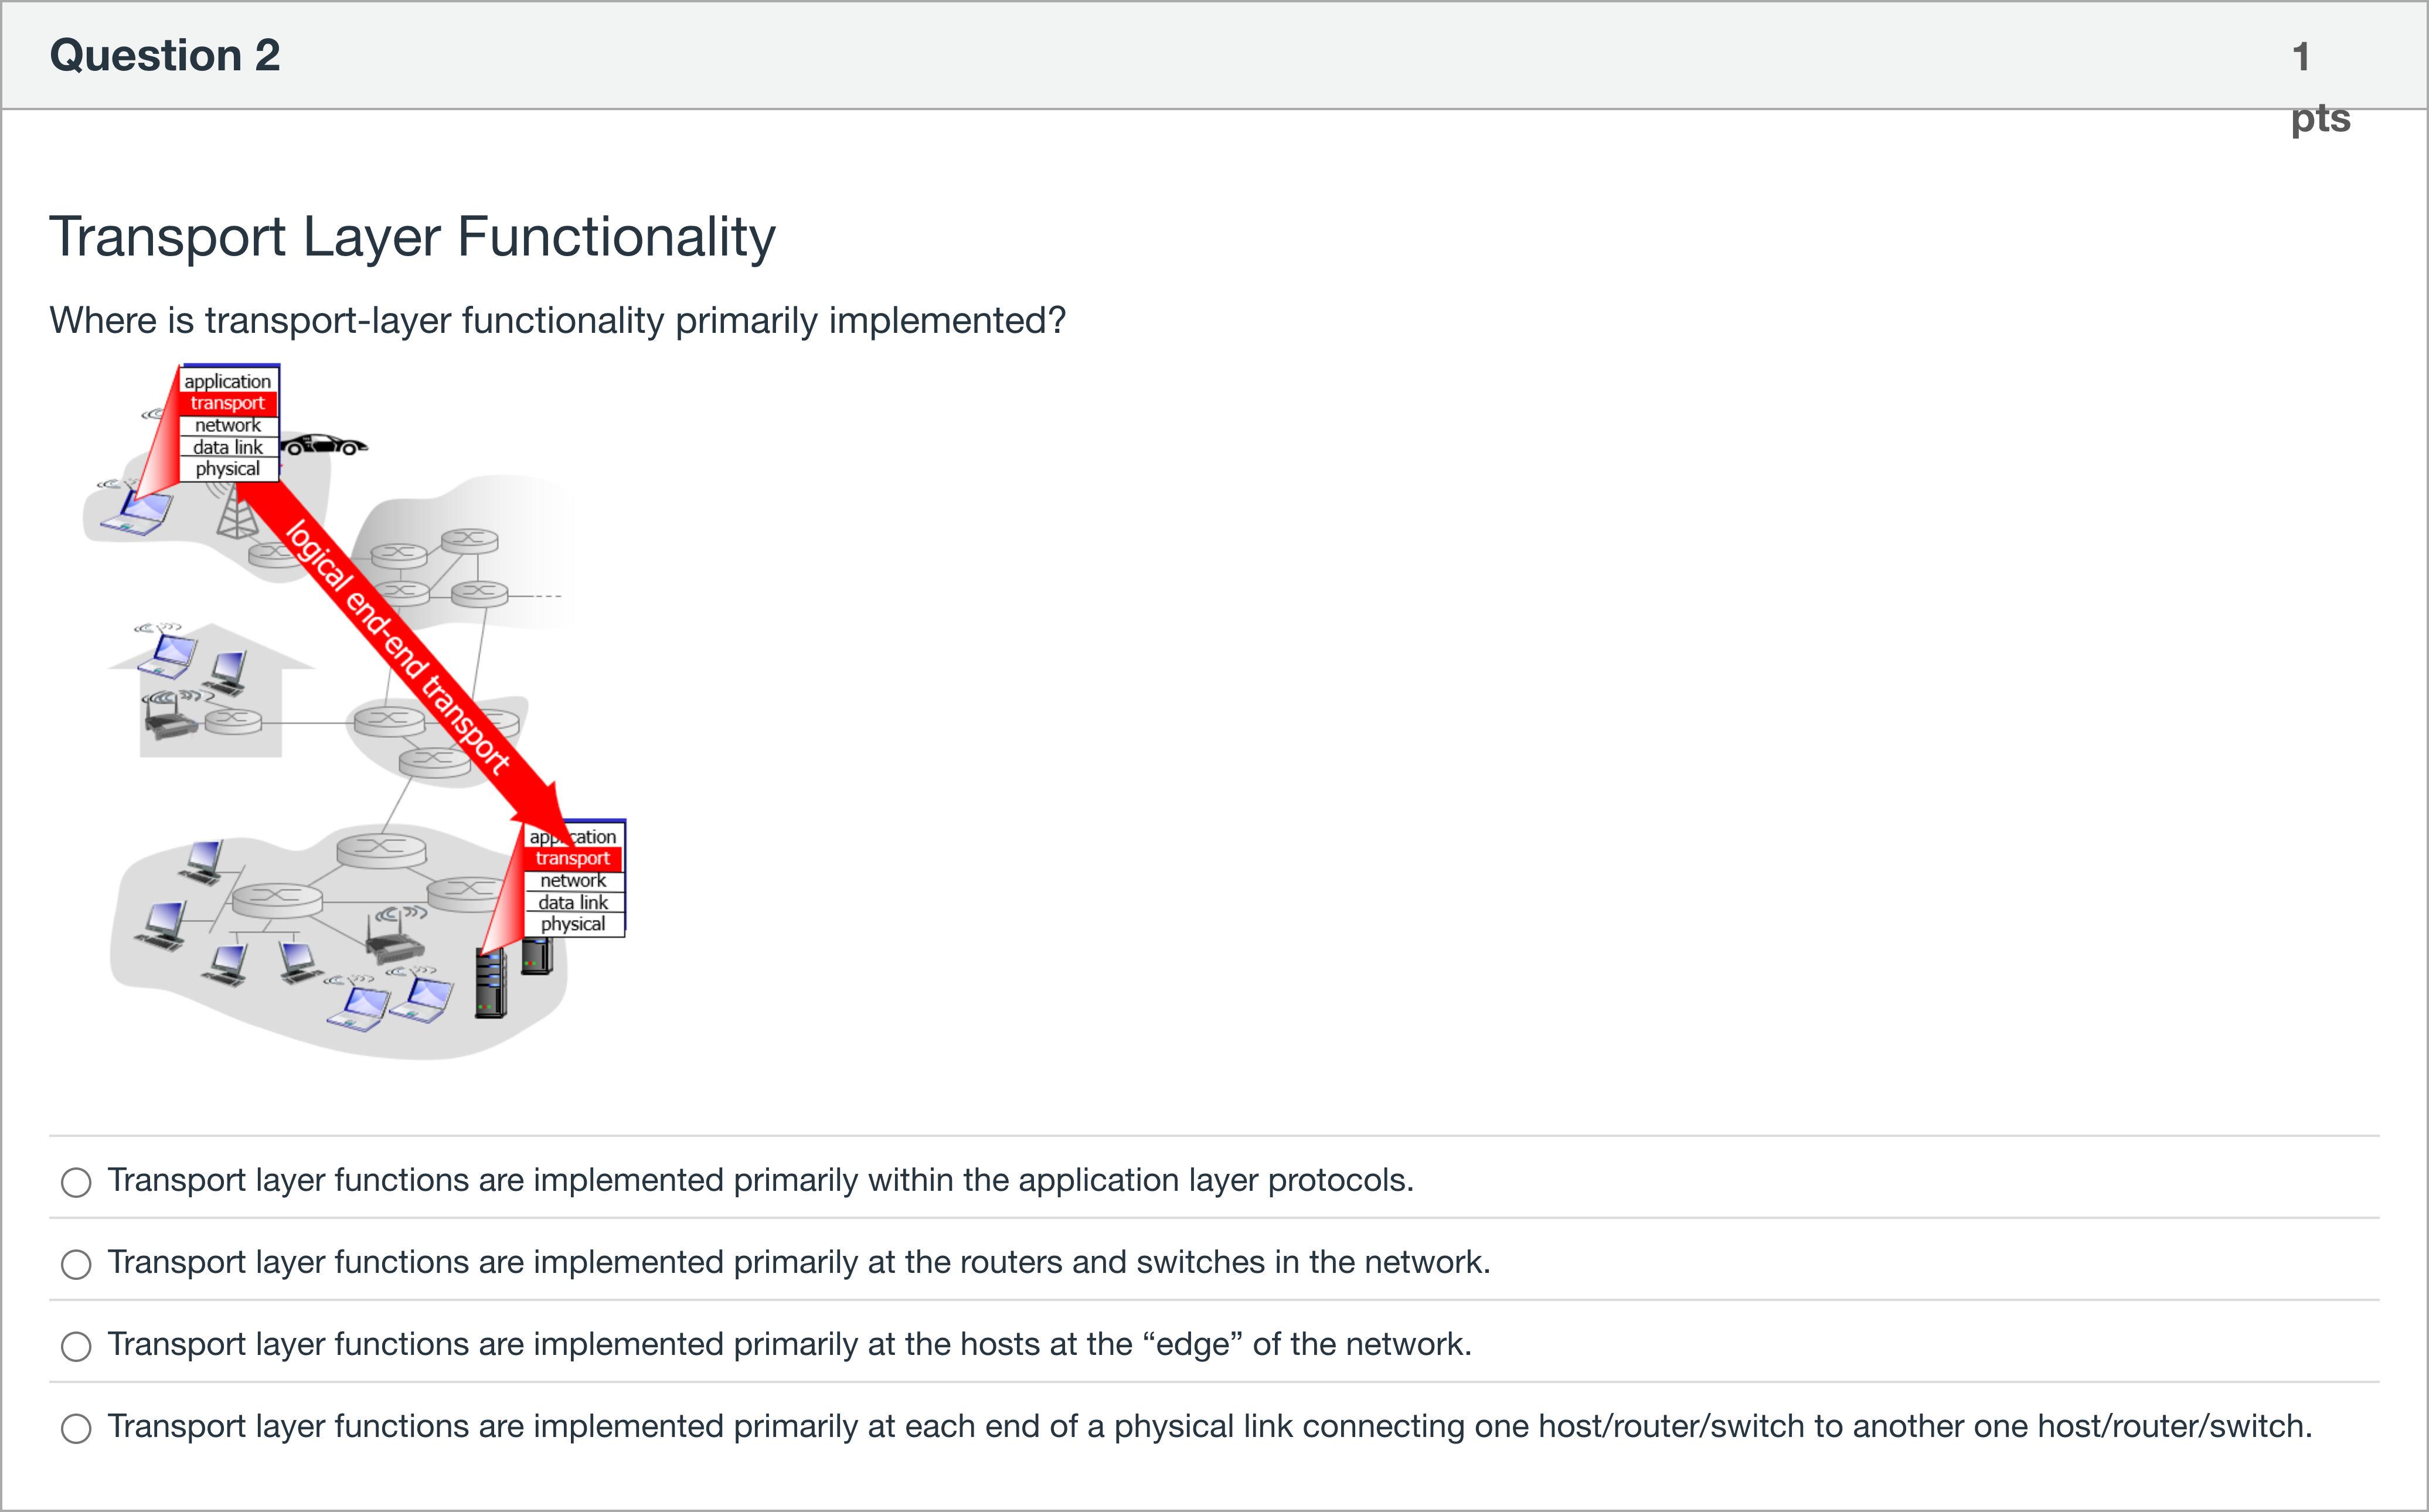Click the red 'transport' layer in the bottom stack
The image size is (2429, 1512).
tap(573, 858)
